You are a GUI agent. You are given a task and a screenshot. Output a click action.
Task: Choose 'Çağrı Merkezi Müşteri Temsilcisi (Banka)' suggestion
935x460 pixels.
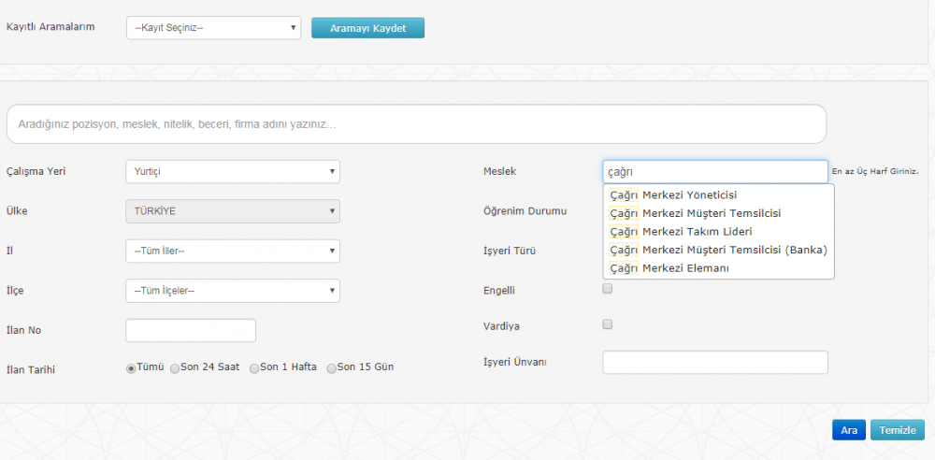[718, 250]
